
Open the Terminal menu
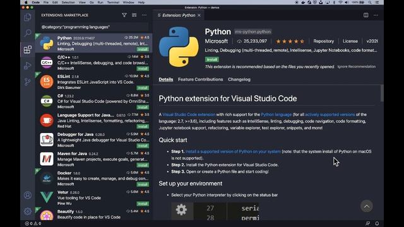coord(113,3)
